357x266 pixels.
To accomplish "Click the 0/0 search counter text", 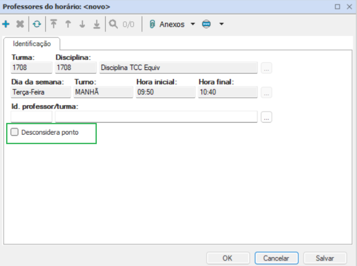I will tap(129, 24).
